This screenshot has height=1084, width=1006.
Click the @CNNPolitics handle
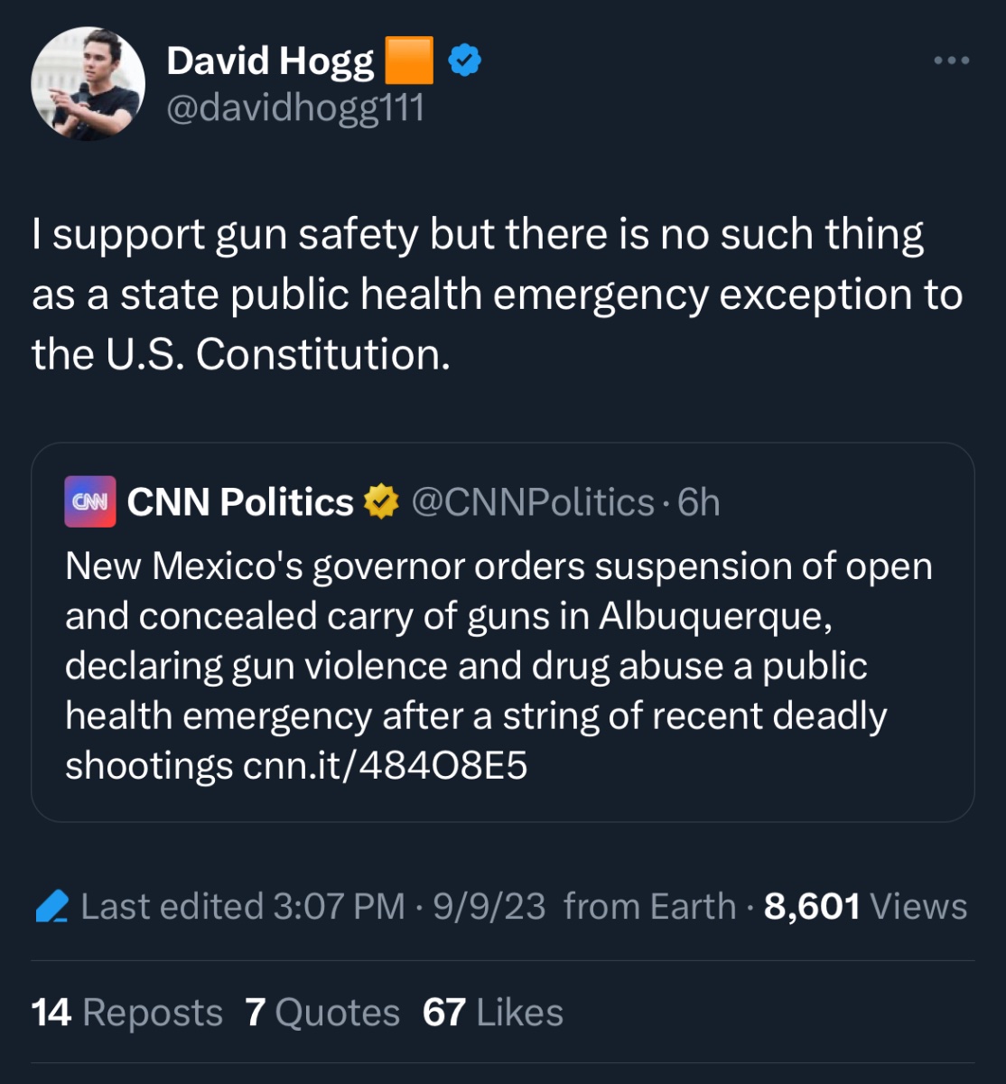point(533,502)
